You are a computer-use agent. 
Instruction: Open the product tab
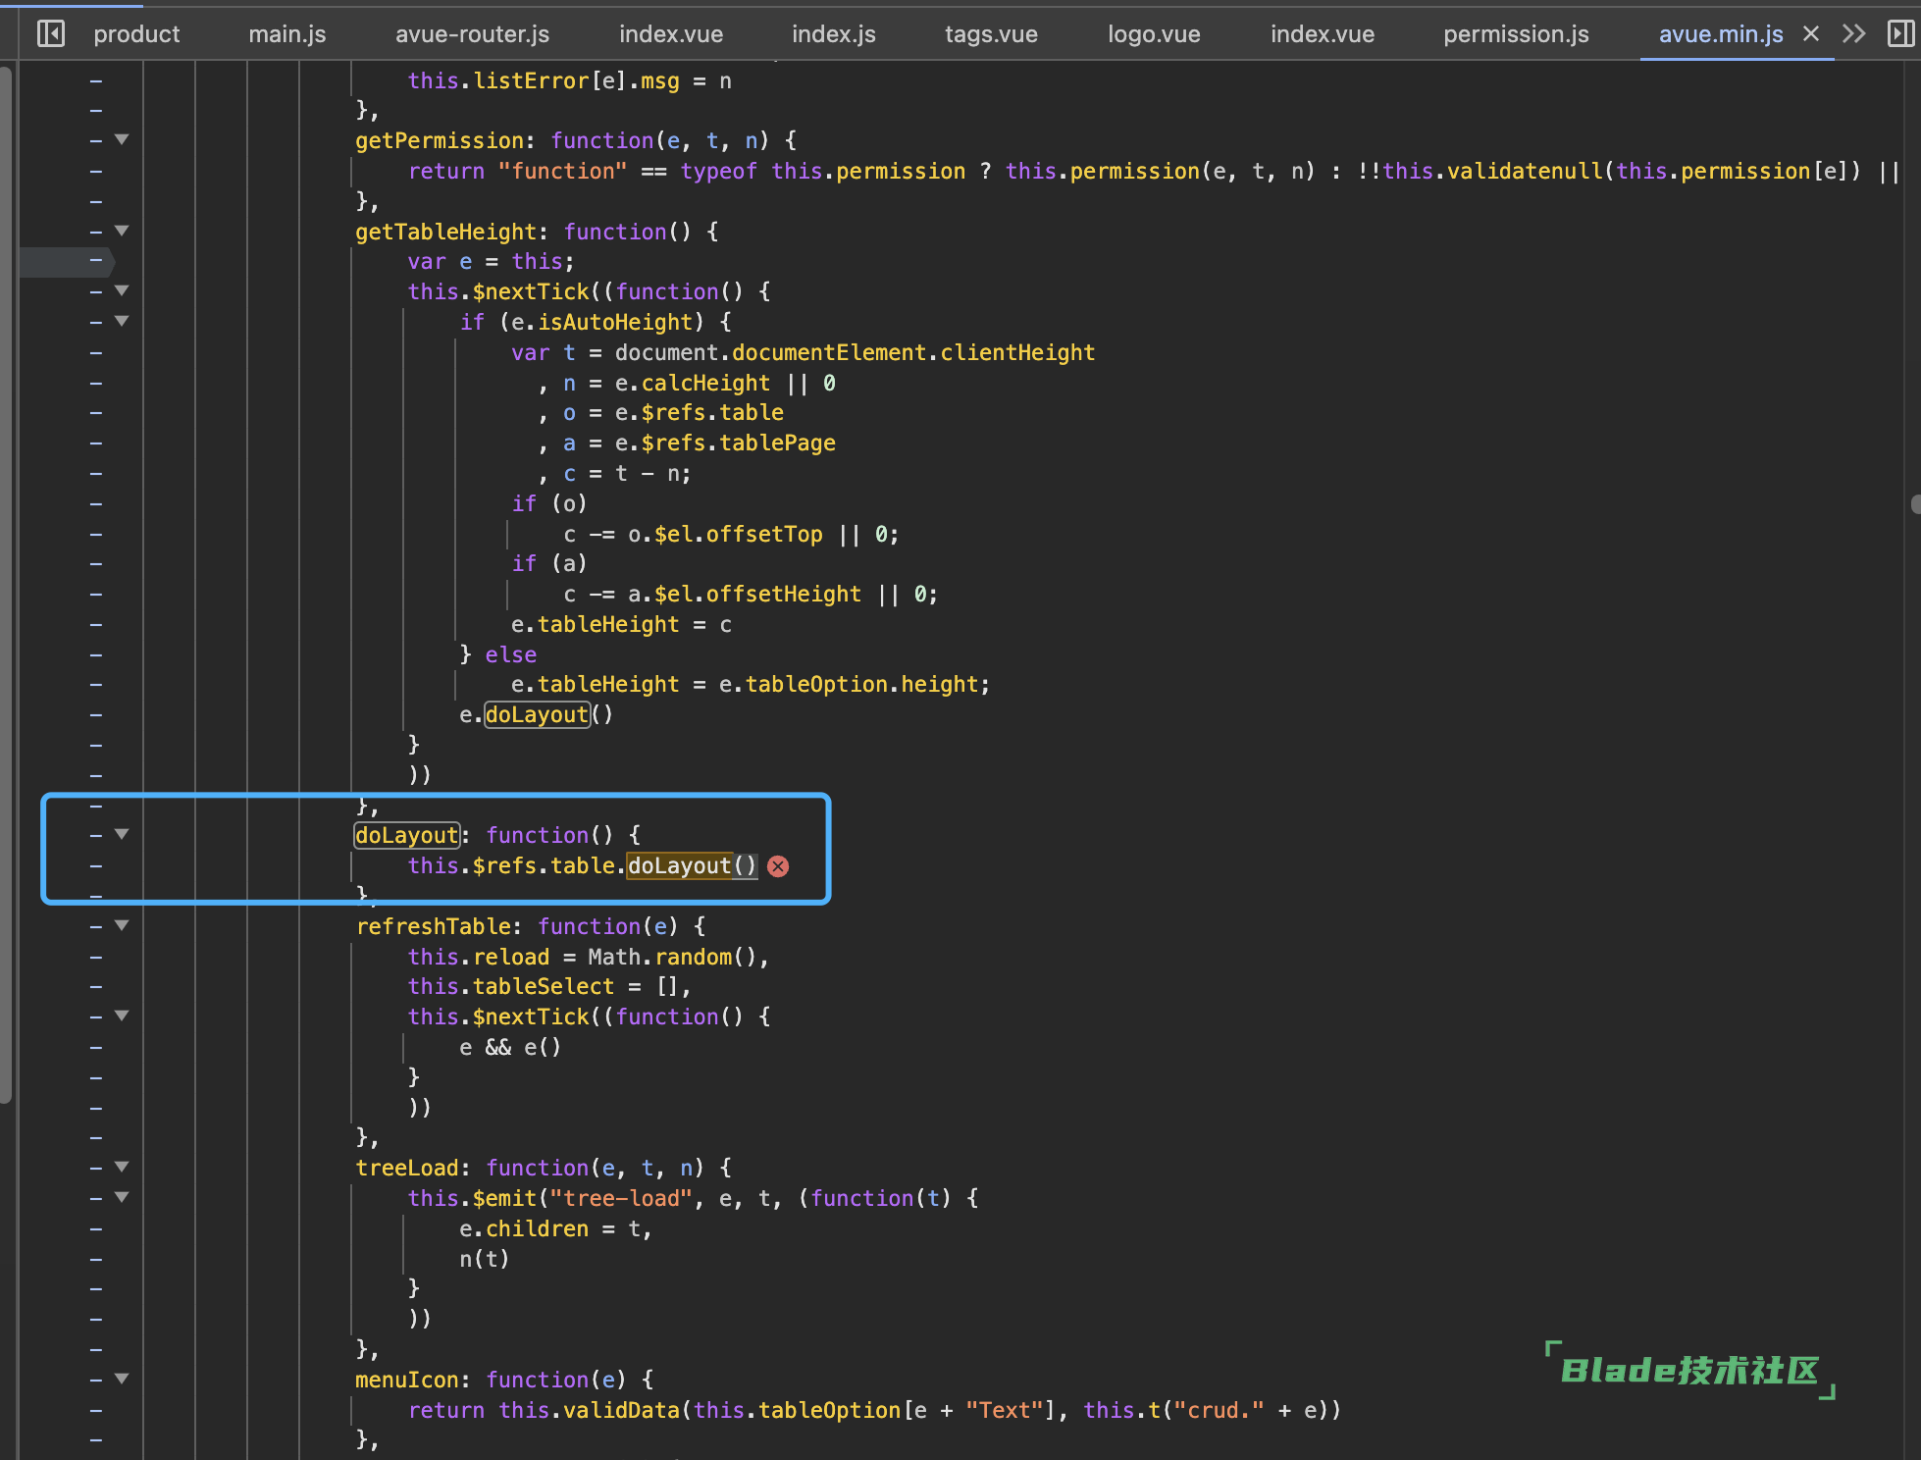pos(136,34)
